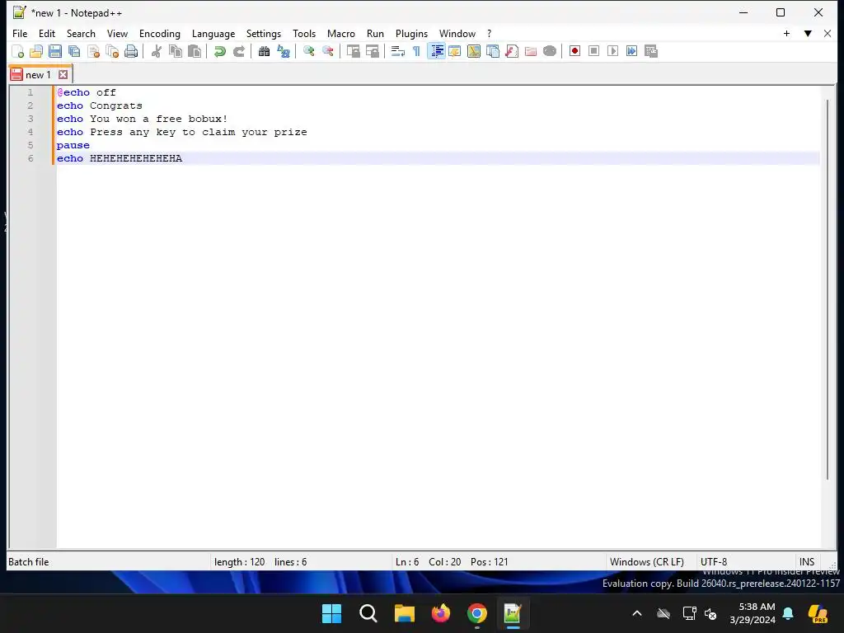Open the ? help menu
Image resolution: width=844 pixels, height=633 pixels.
[490, 33]
